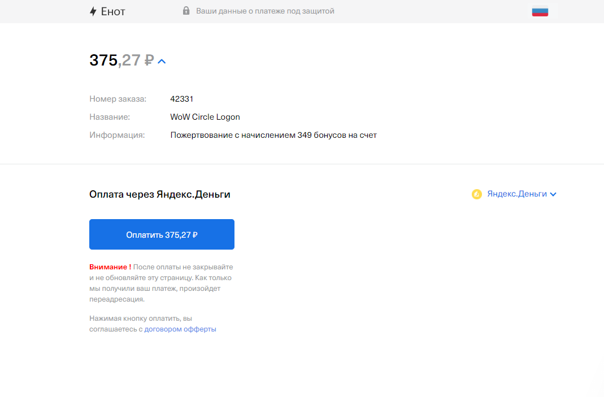Open the договором офферты link
This screenshot has height=397, width=604.
coord(180,329)
